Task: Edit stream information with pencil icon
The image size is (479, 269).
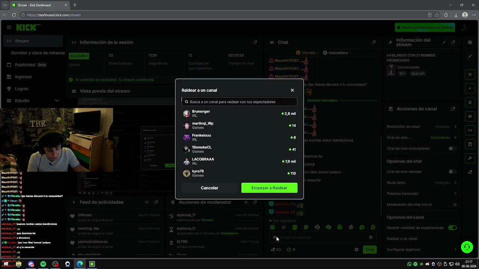Action: pyautogui.click(x=444, y=43)
